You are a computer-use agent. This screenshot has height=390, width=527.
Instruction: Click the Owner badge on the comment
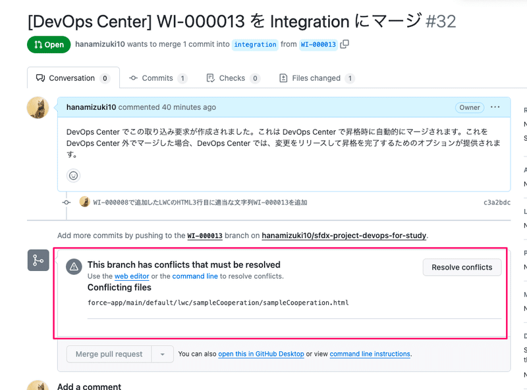point(470,107)
